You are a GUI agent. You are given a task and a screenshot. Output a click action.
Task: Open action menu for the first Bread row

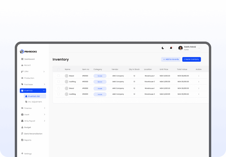(199, 76)
